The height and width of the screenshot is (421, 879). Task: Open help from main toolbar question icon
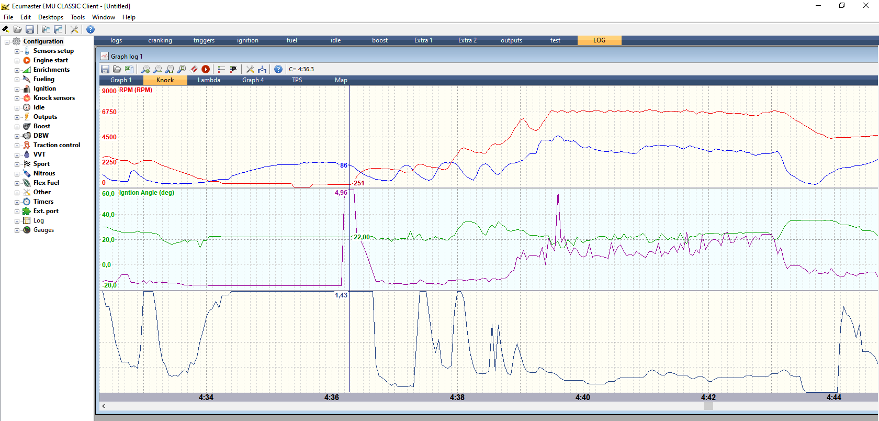click(91, 29)
